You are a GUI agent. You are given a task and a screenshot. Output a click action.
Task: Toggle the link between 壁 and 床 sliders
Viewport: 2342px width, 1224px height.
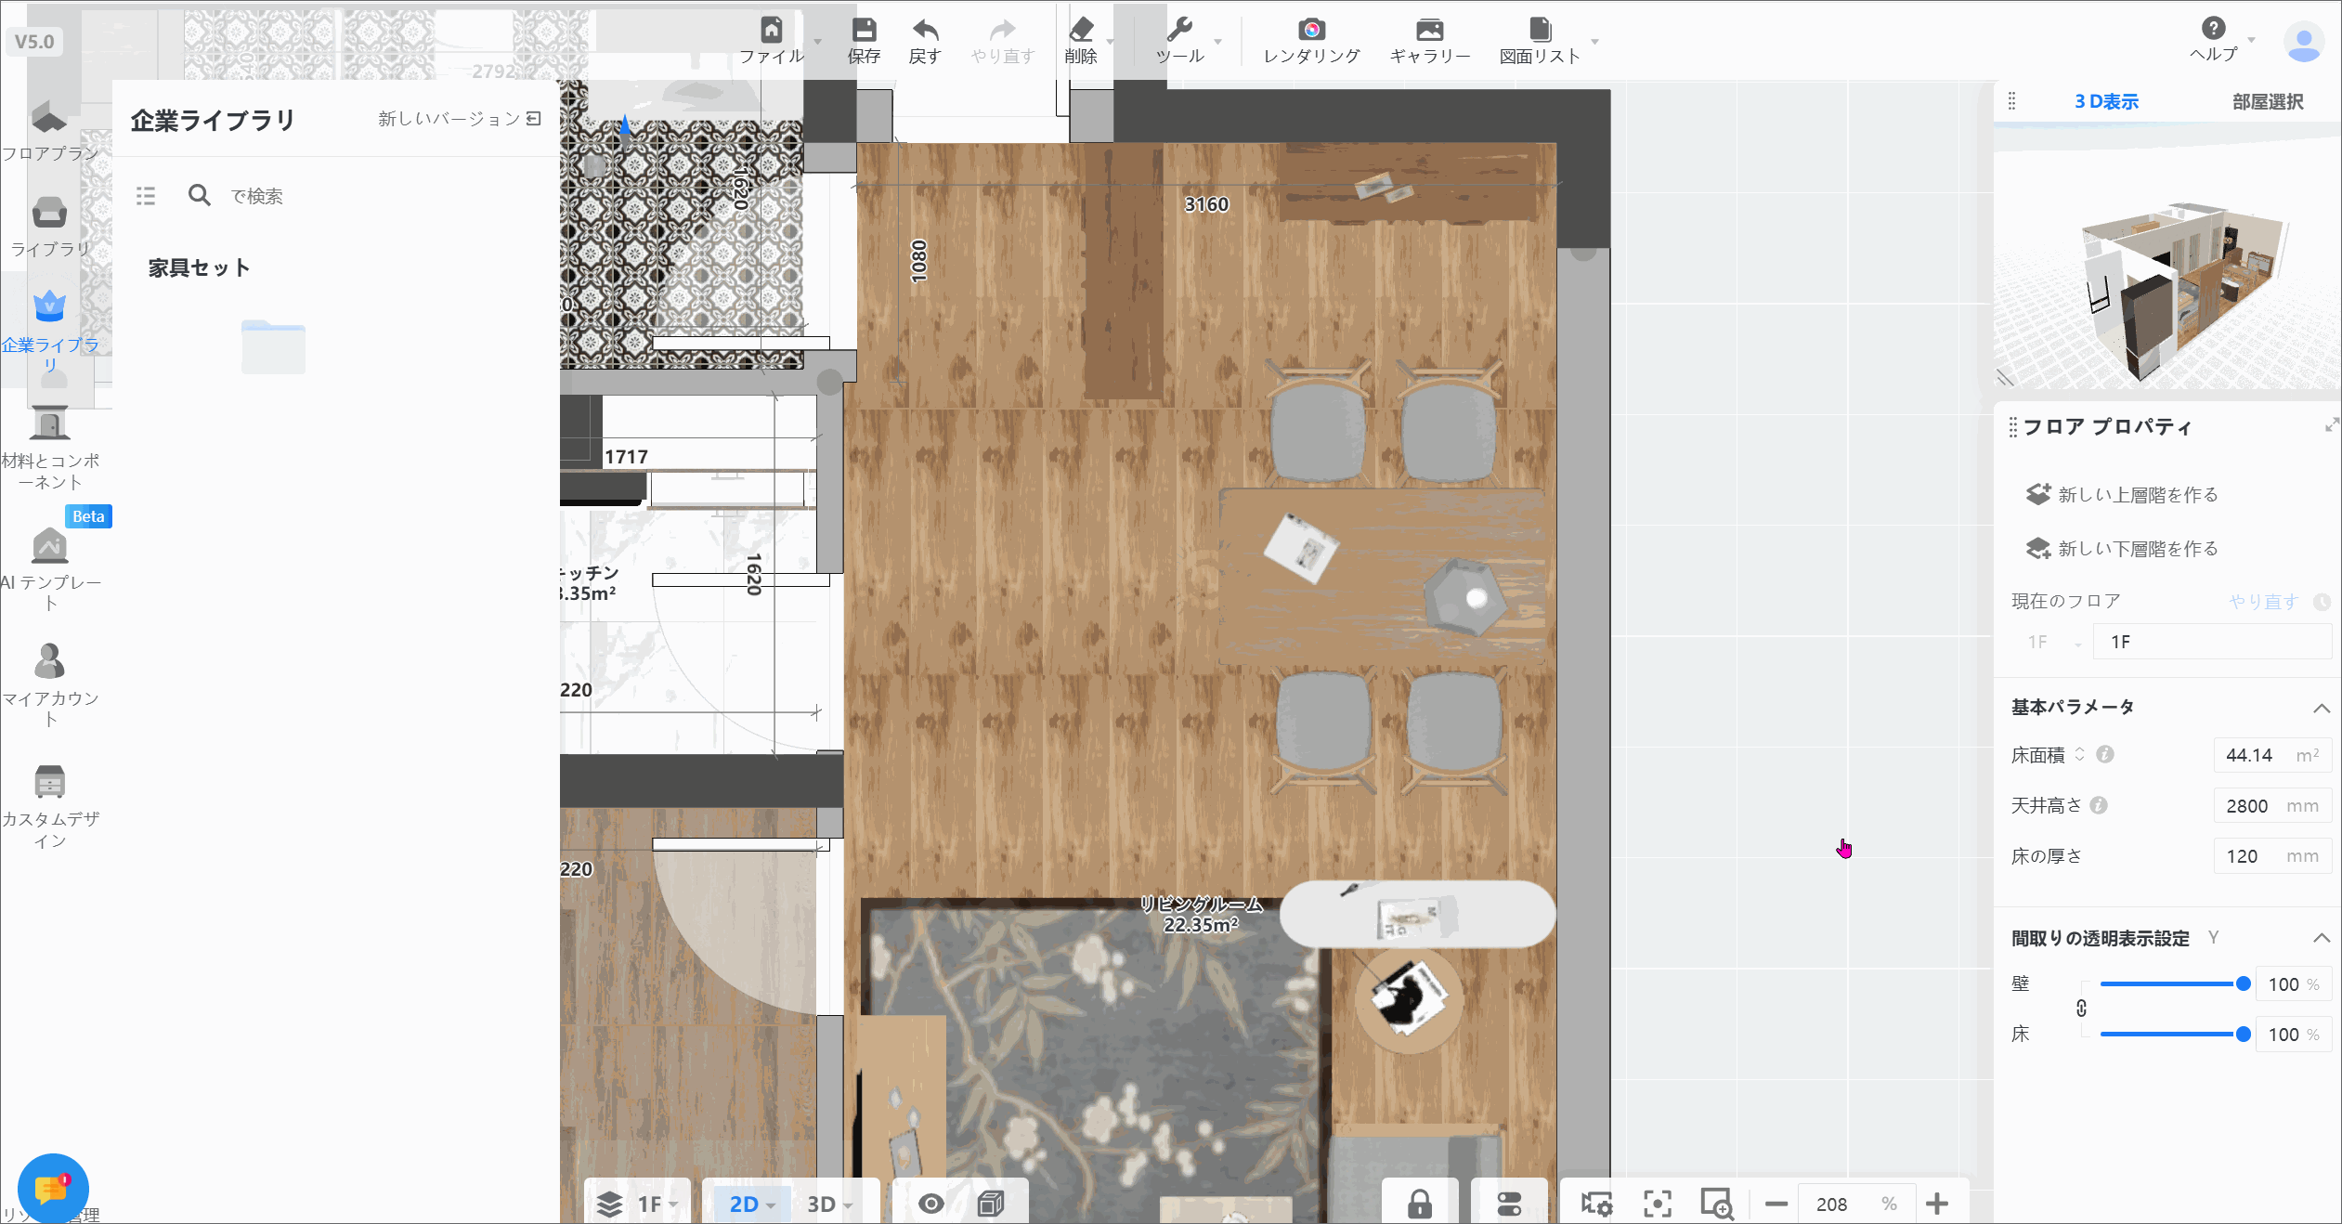pos(2081,1009)
